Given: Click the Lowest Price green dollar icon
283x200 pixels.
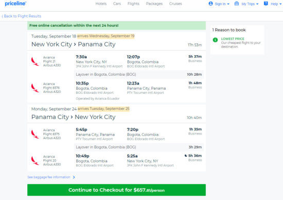Looking at the screenshot, I should point(215,40).
